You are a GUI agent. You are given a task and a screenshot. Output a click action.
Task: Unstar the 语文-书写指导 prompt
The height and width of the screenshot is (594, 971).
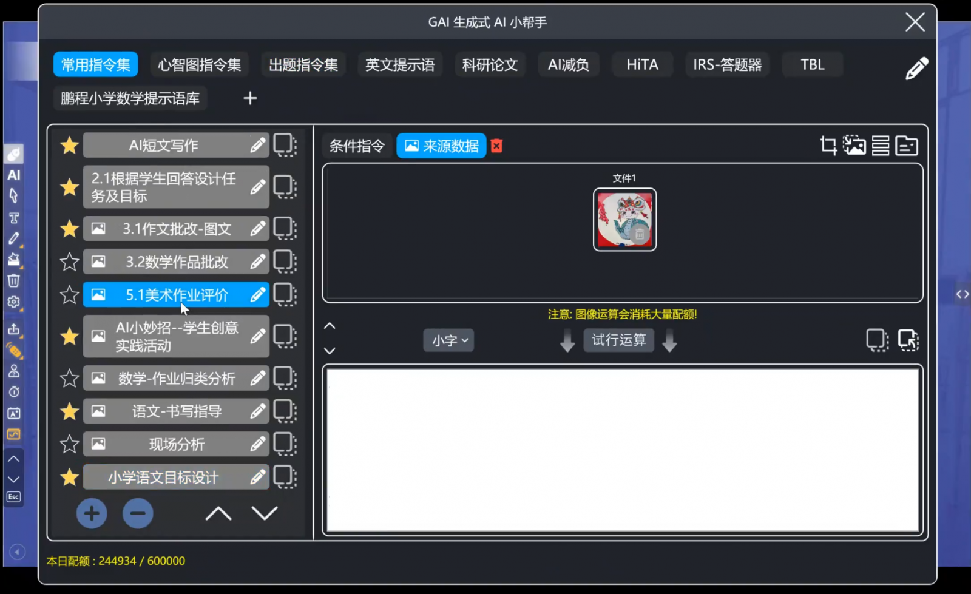(x=70, y=411)
